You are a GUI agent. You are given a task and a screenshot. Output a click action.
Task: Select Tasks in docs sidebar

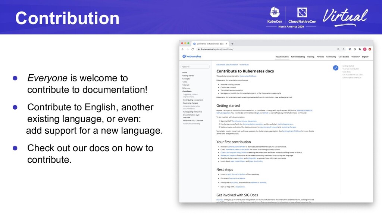click(x=184, y=82)
